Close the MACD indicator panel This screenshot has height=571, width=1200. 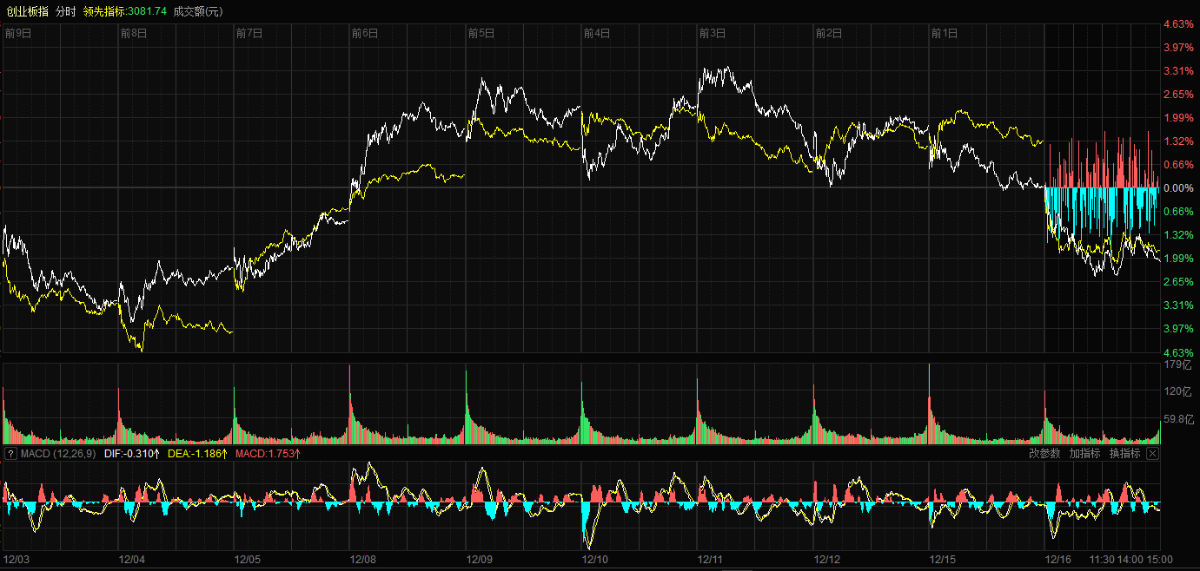click(x=1152, y=454)
